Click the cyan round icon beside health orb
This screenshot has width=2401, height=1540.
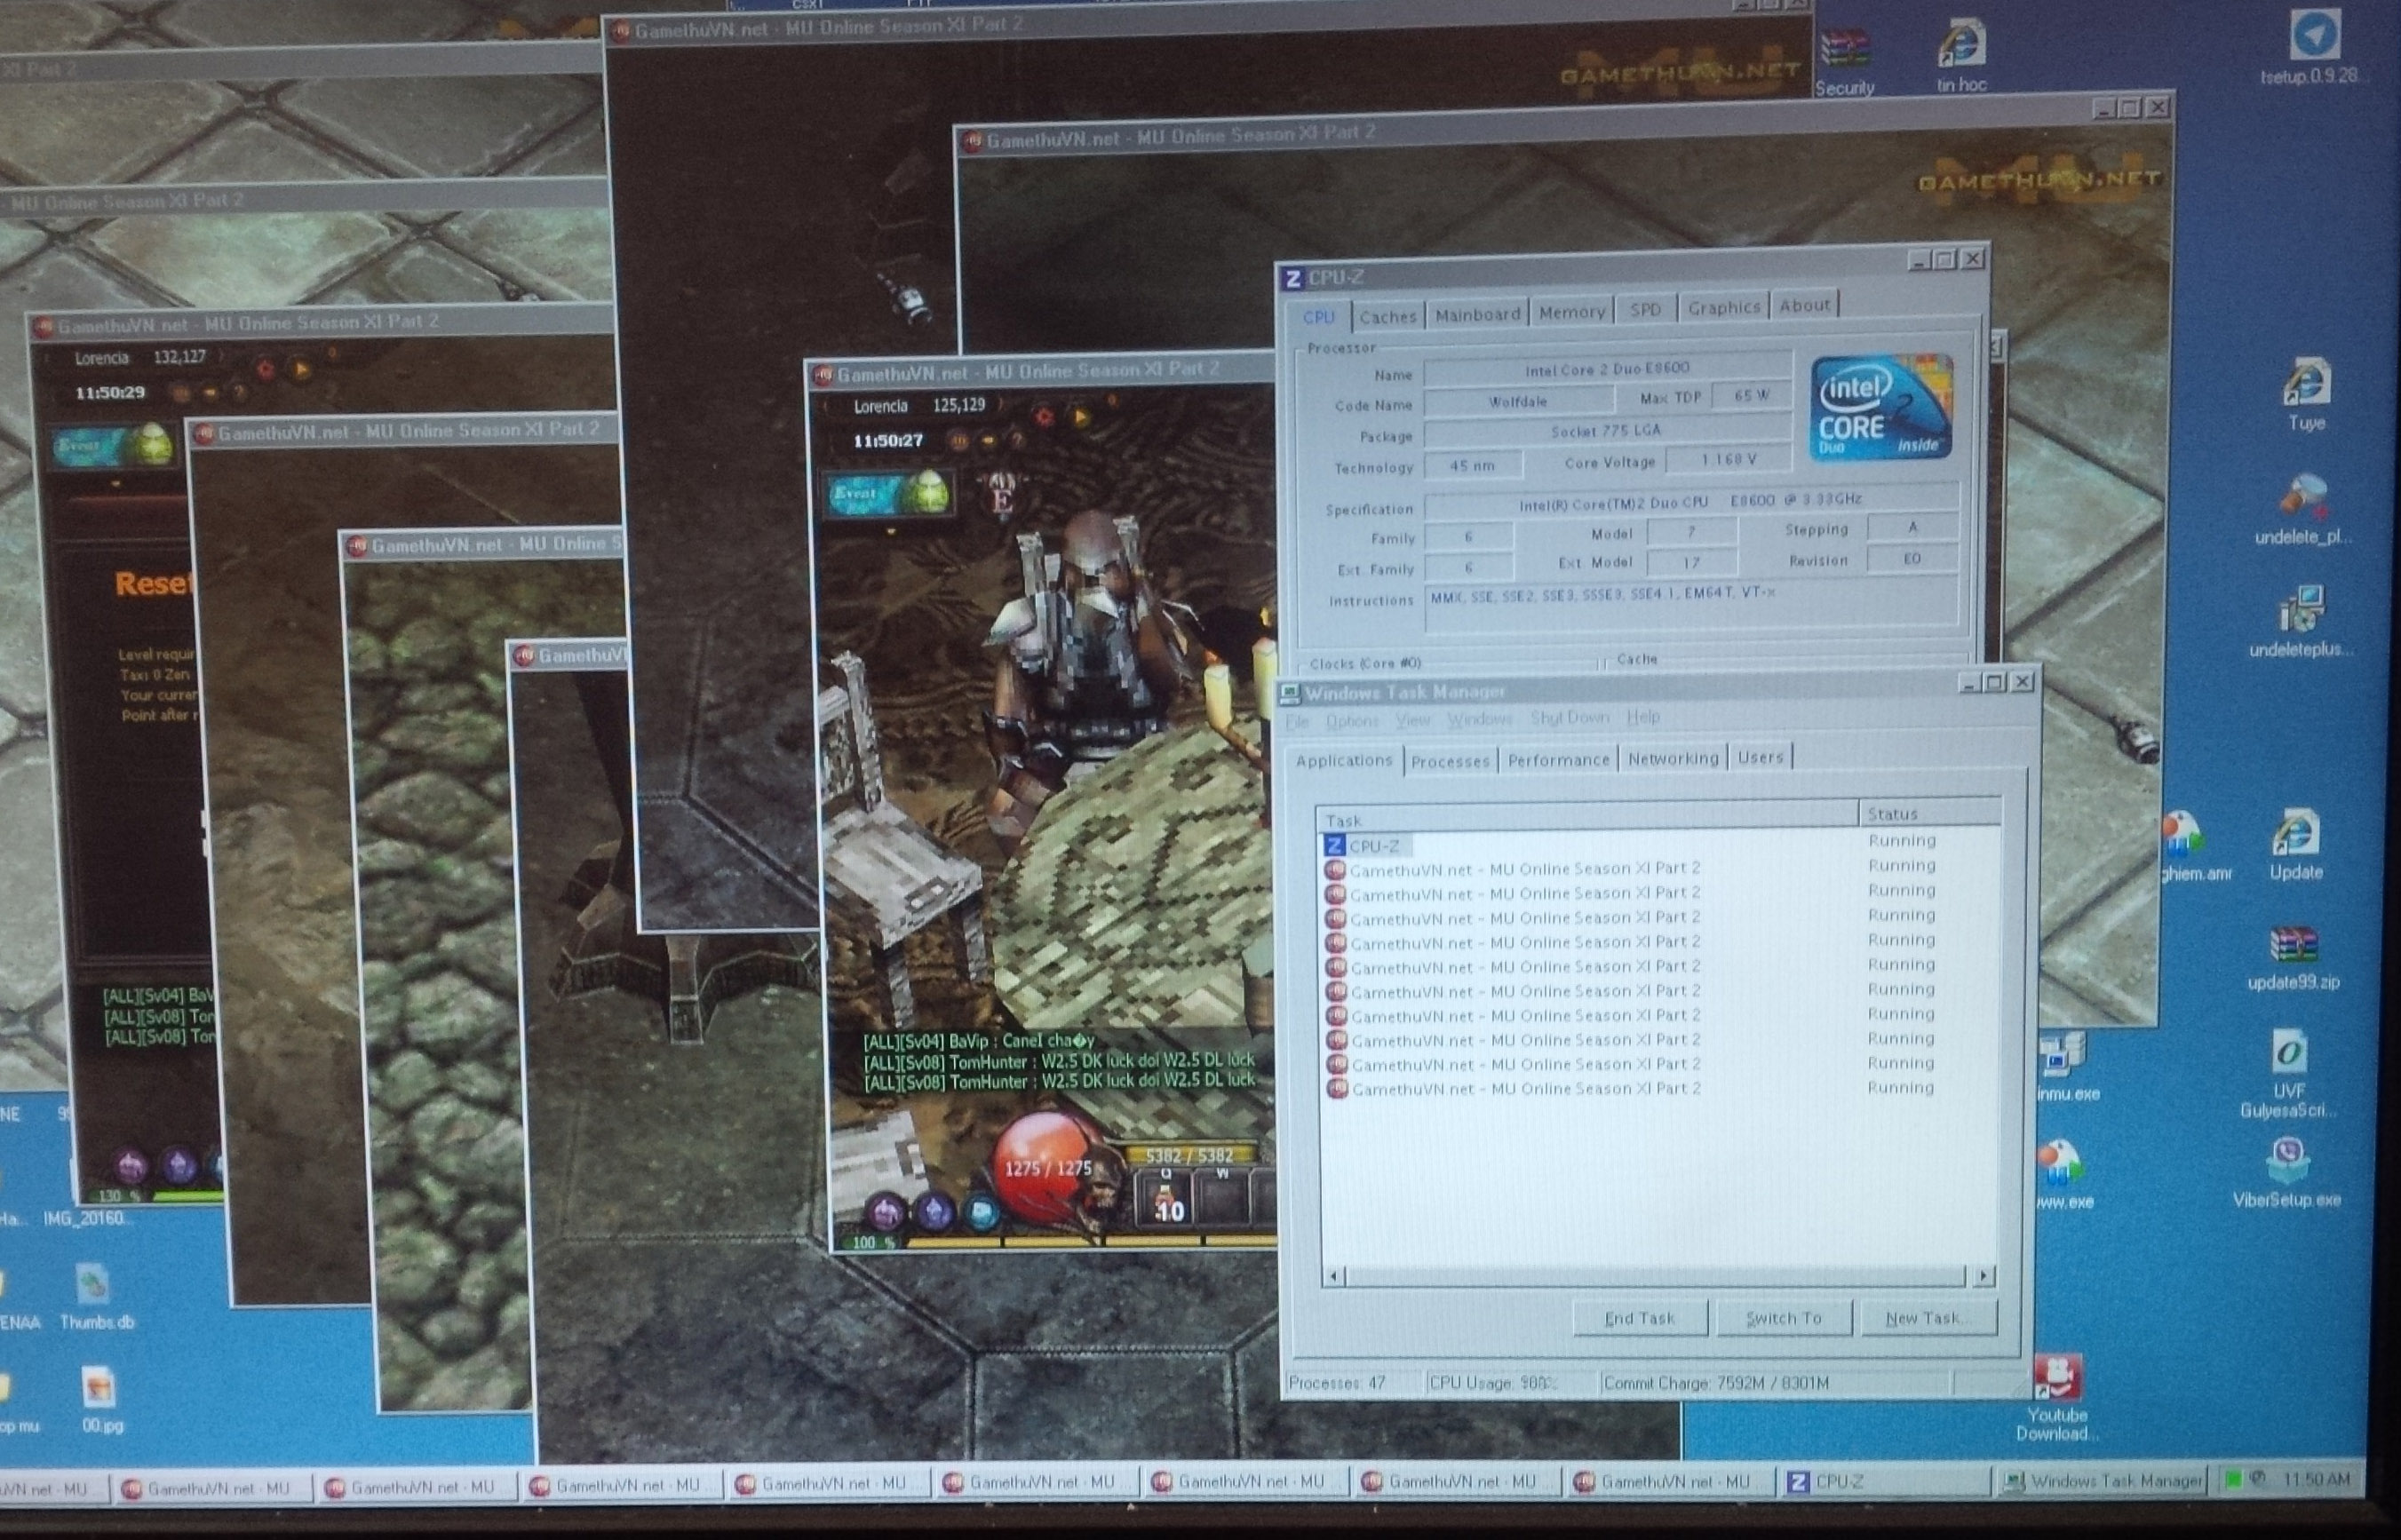point(982,1213)
